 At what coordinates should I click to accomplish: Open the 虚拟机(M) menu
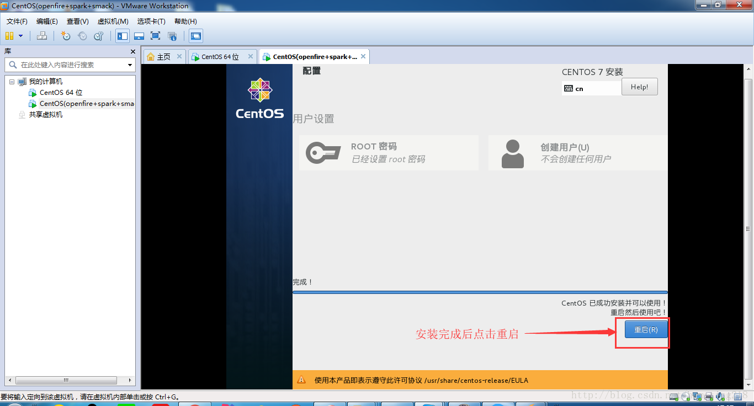pos(113,22)
